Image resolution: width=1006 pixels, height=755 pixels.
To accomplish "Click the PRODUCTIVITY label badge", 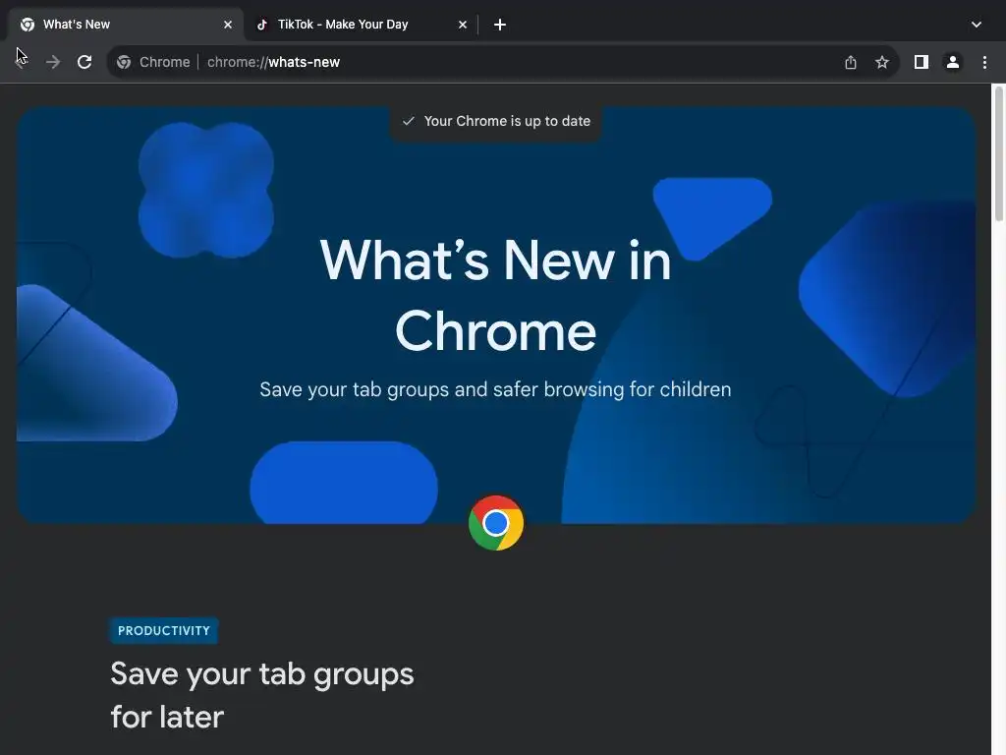I will [x=164, y=631].
